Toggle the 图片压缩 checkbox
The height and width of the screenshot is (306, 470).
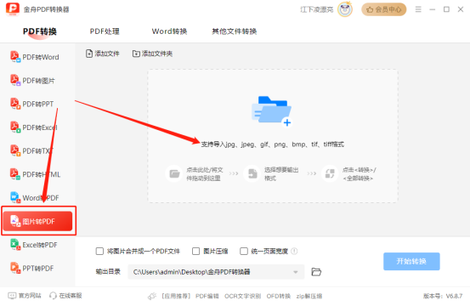[195, 251]
